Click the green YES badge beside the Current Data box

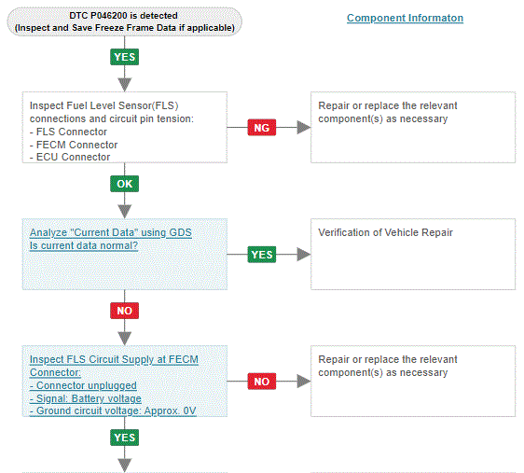point(262,255)
